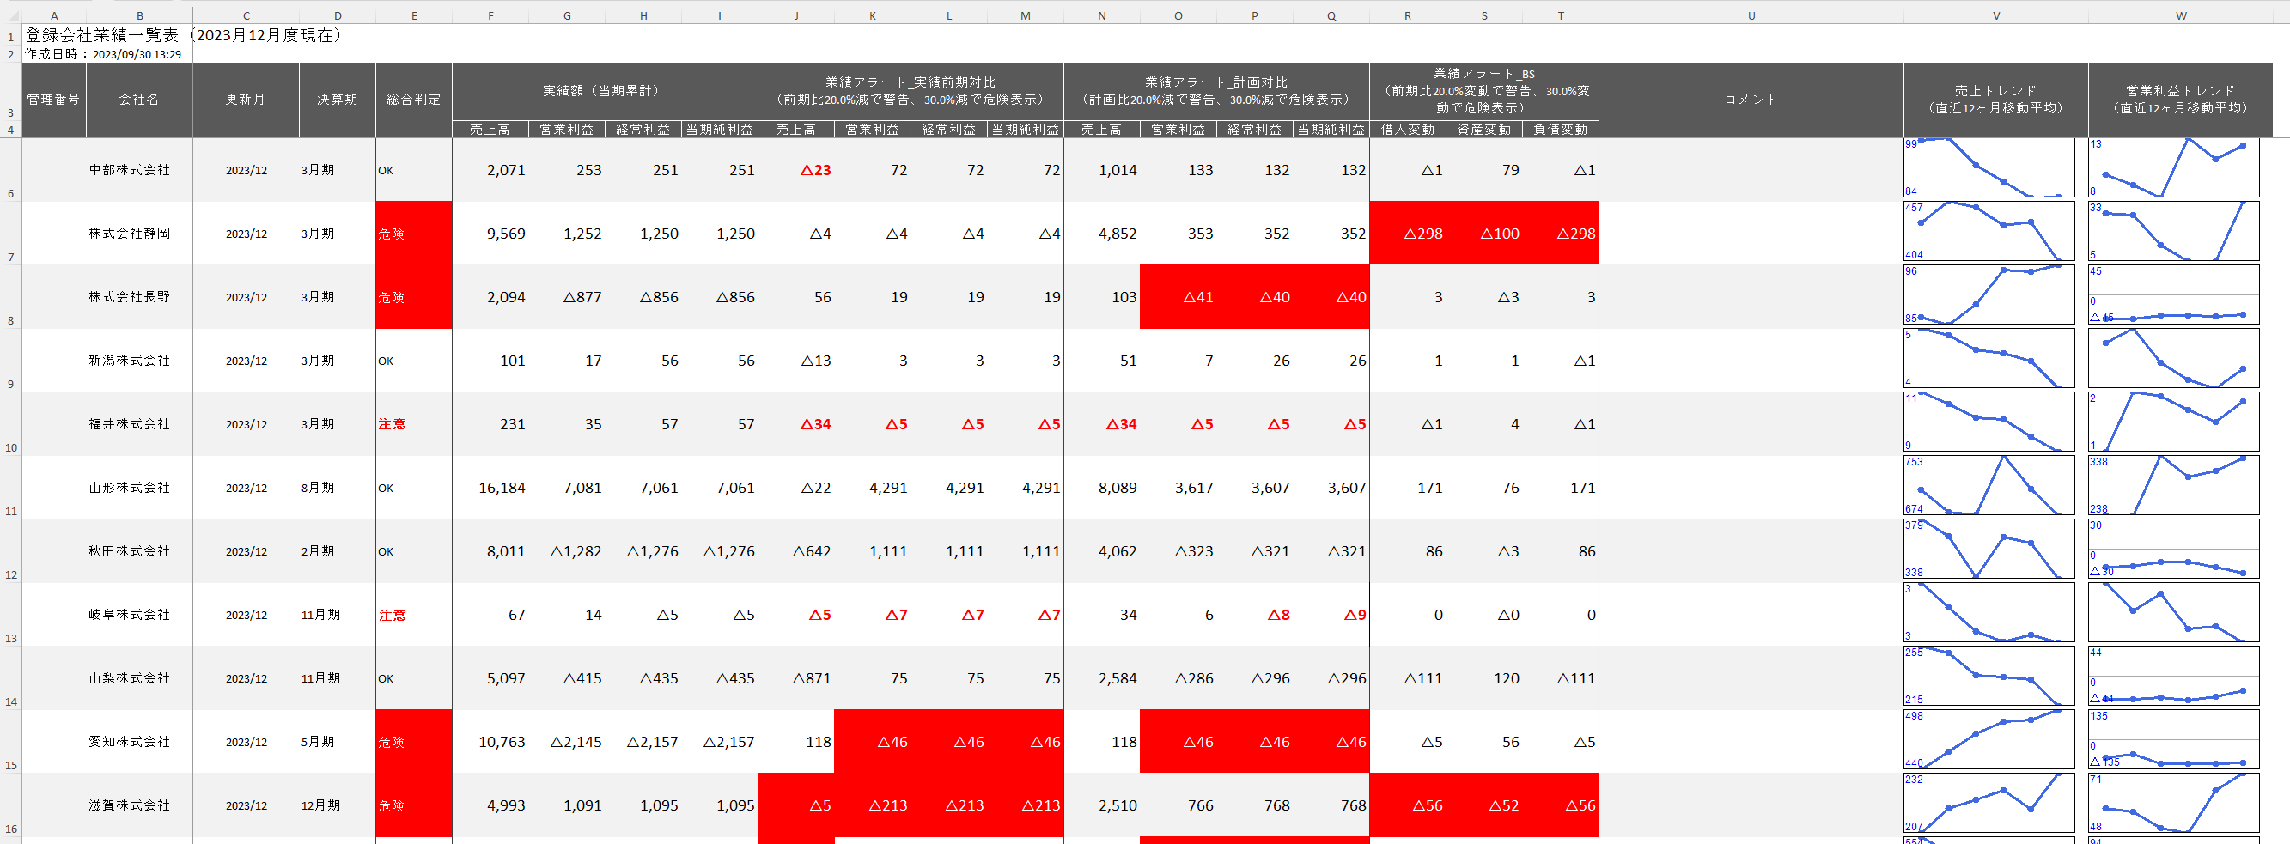Select 株式会社静岡's red 危険 cell

click(413, 234)
